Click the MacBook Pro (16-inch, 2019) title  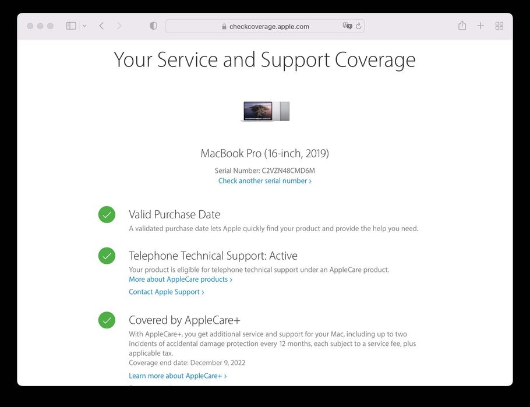click(x=264, y=154)
